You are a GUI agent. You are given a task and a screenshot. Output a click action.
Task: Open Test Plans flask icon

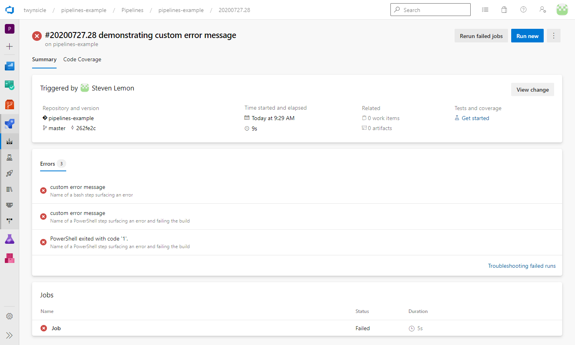pos(10,239)
